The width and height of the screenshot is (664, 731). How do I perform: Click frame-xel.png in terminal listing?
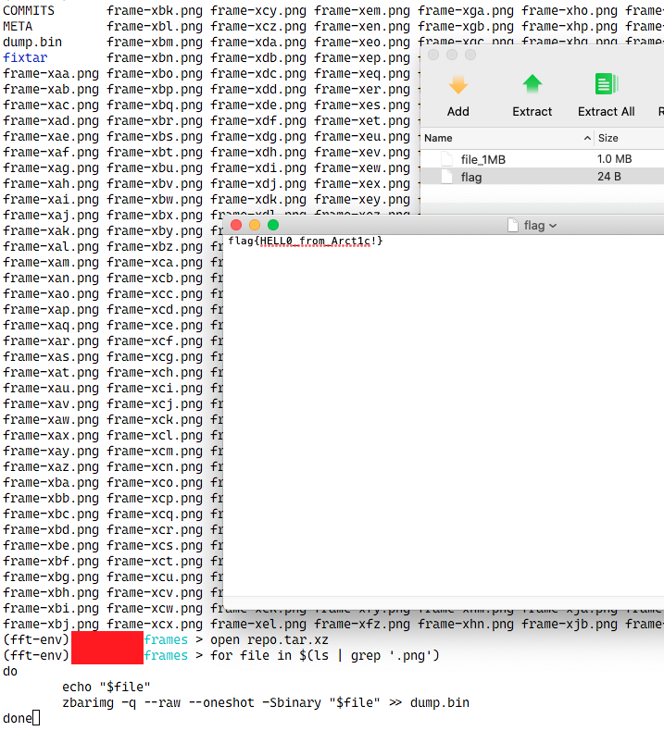(258, 624)
